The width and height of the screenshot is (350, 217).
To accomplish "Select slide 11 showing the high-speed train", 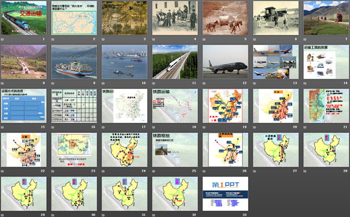I will (x=175, y=62).
